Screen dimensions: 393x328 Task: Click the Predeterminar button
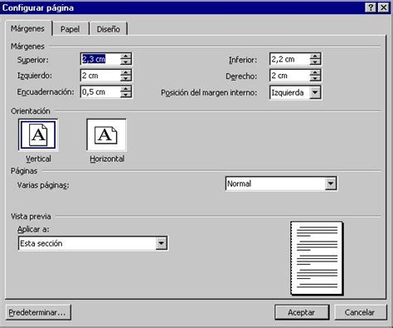pyautogui.click(x=38, y=312)
